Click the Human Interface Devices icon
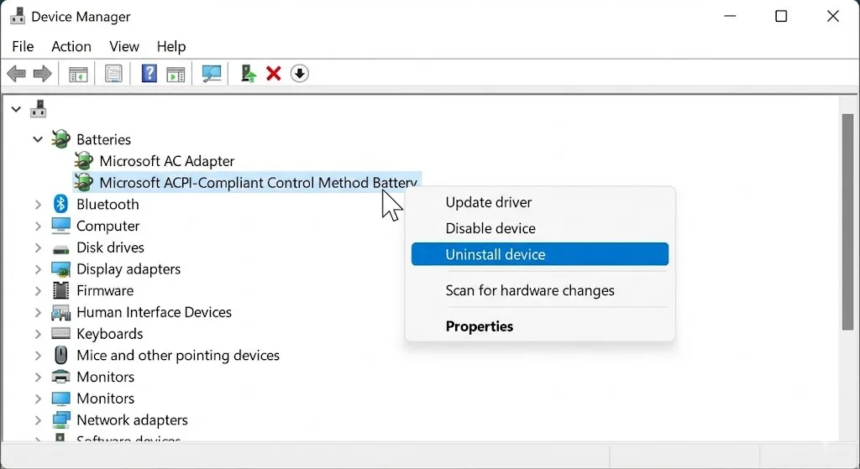This screenshot has width=860, height=469. (60, 312)
